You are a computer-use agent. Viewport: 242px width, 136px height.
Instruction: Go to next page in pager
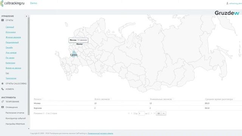click(152, 113)
